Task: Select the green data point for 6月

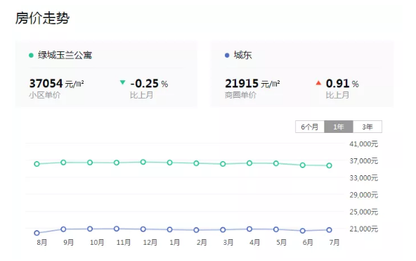Action: coord(303,165)
